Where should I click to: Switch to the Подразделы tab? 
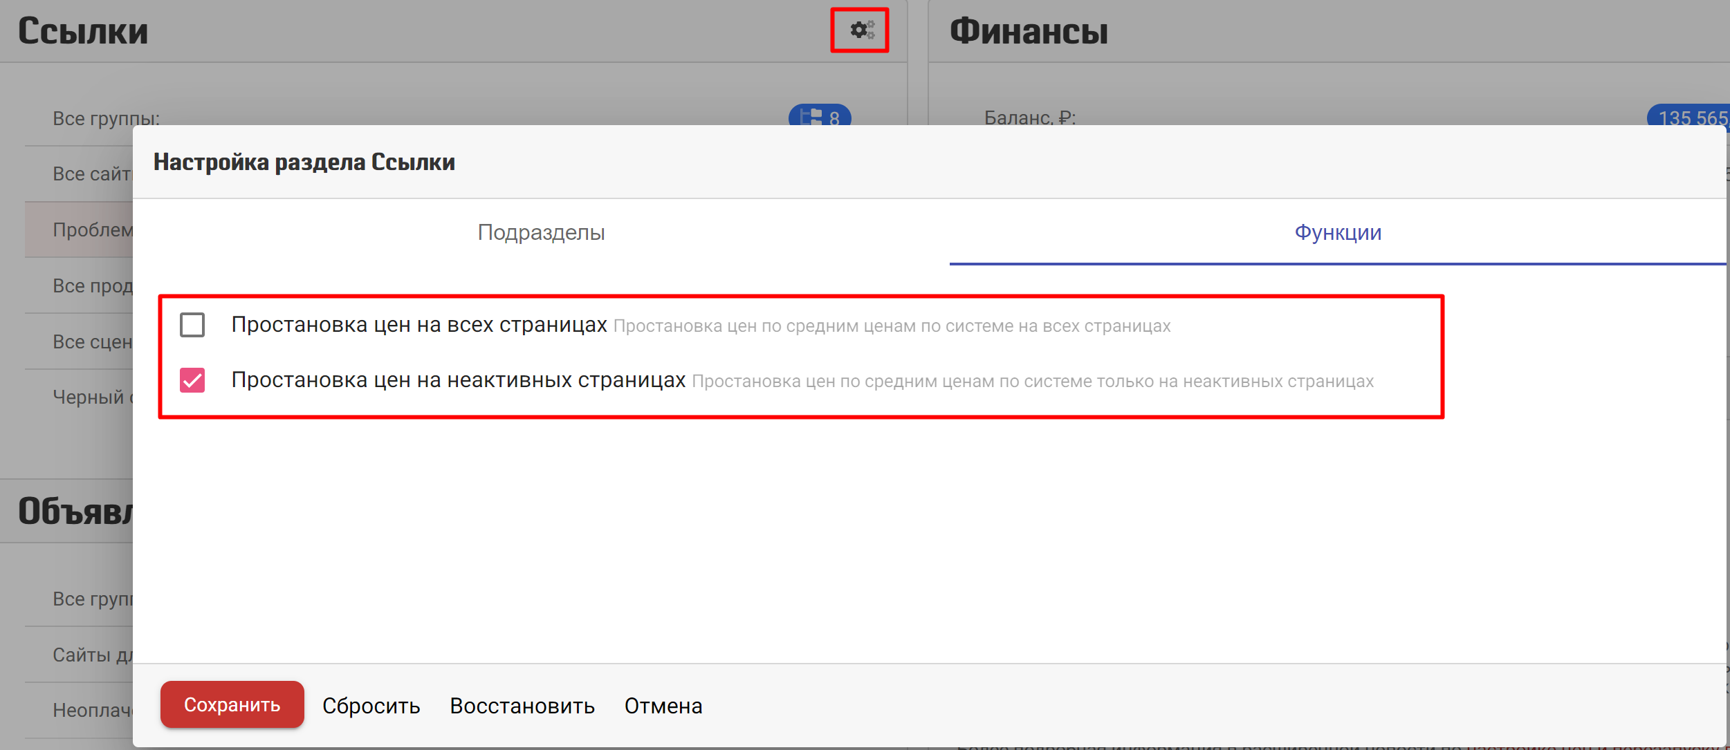tap(541, 232)
